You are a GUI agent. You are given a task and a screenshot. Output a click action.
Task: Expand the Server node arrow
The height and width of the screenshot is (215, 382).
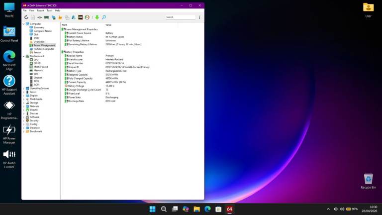24,92
